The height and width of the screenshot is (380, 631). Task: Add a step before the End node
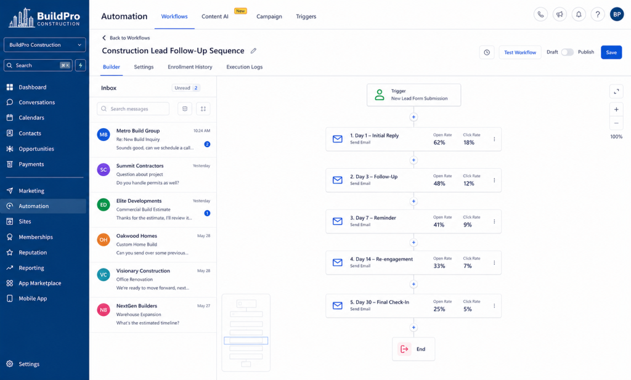[x=413, y=327]
